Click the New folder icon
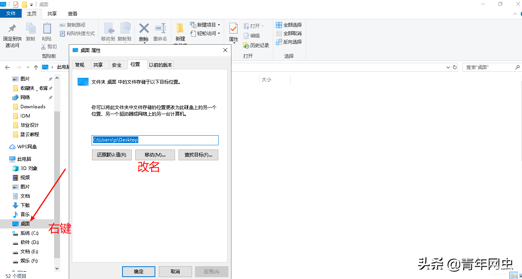 (x=180, y=28)
